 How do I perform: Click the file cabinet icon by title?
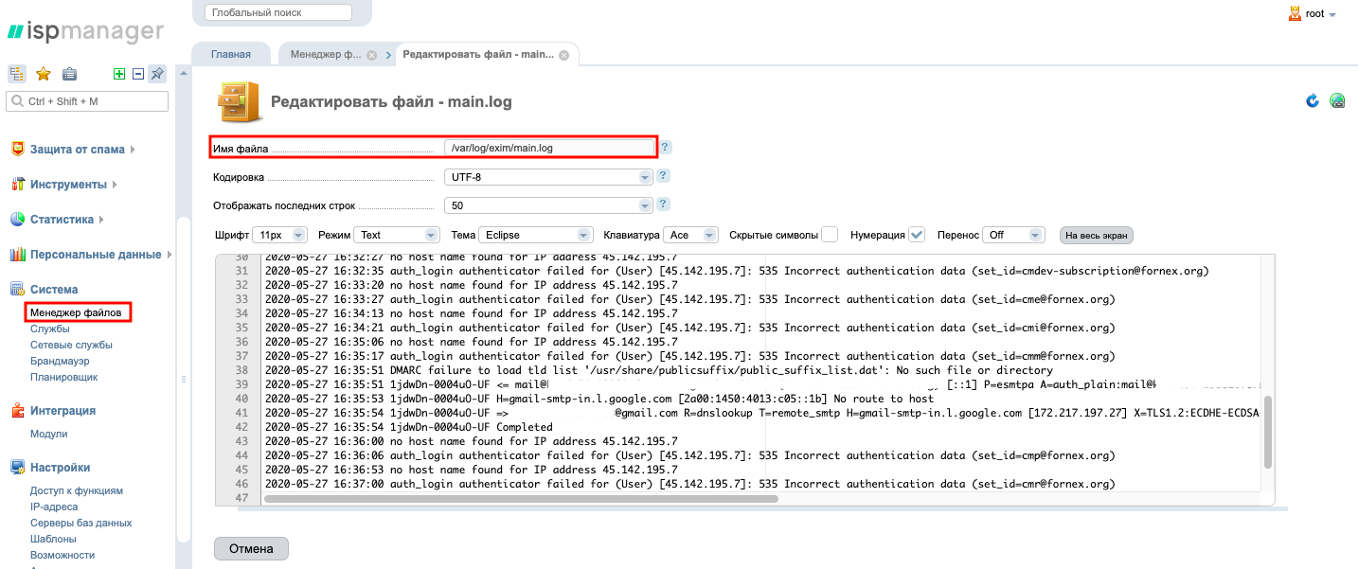tap(238, 101)
